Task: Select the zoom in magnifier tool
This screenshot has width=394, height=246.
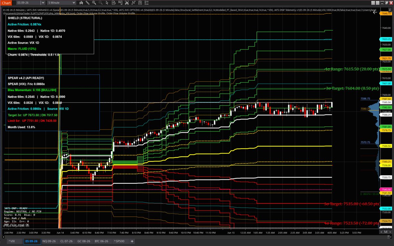Action: click(x=94, y=3)
